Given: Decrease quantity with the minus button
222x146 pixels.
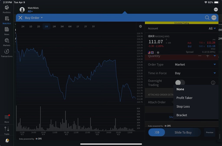Looking at the screenshot, I should pos(200,56).
